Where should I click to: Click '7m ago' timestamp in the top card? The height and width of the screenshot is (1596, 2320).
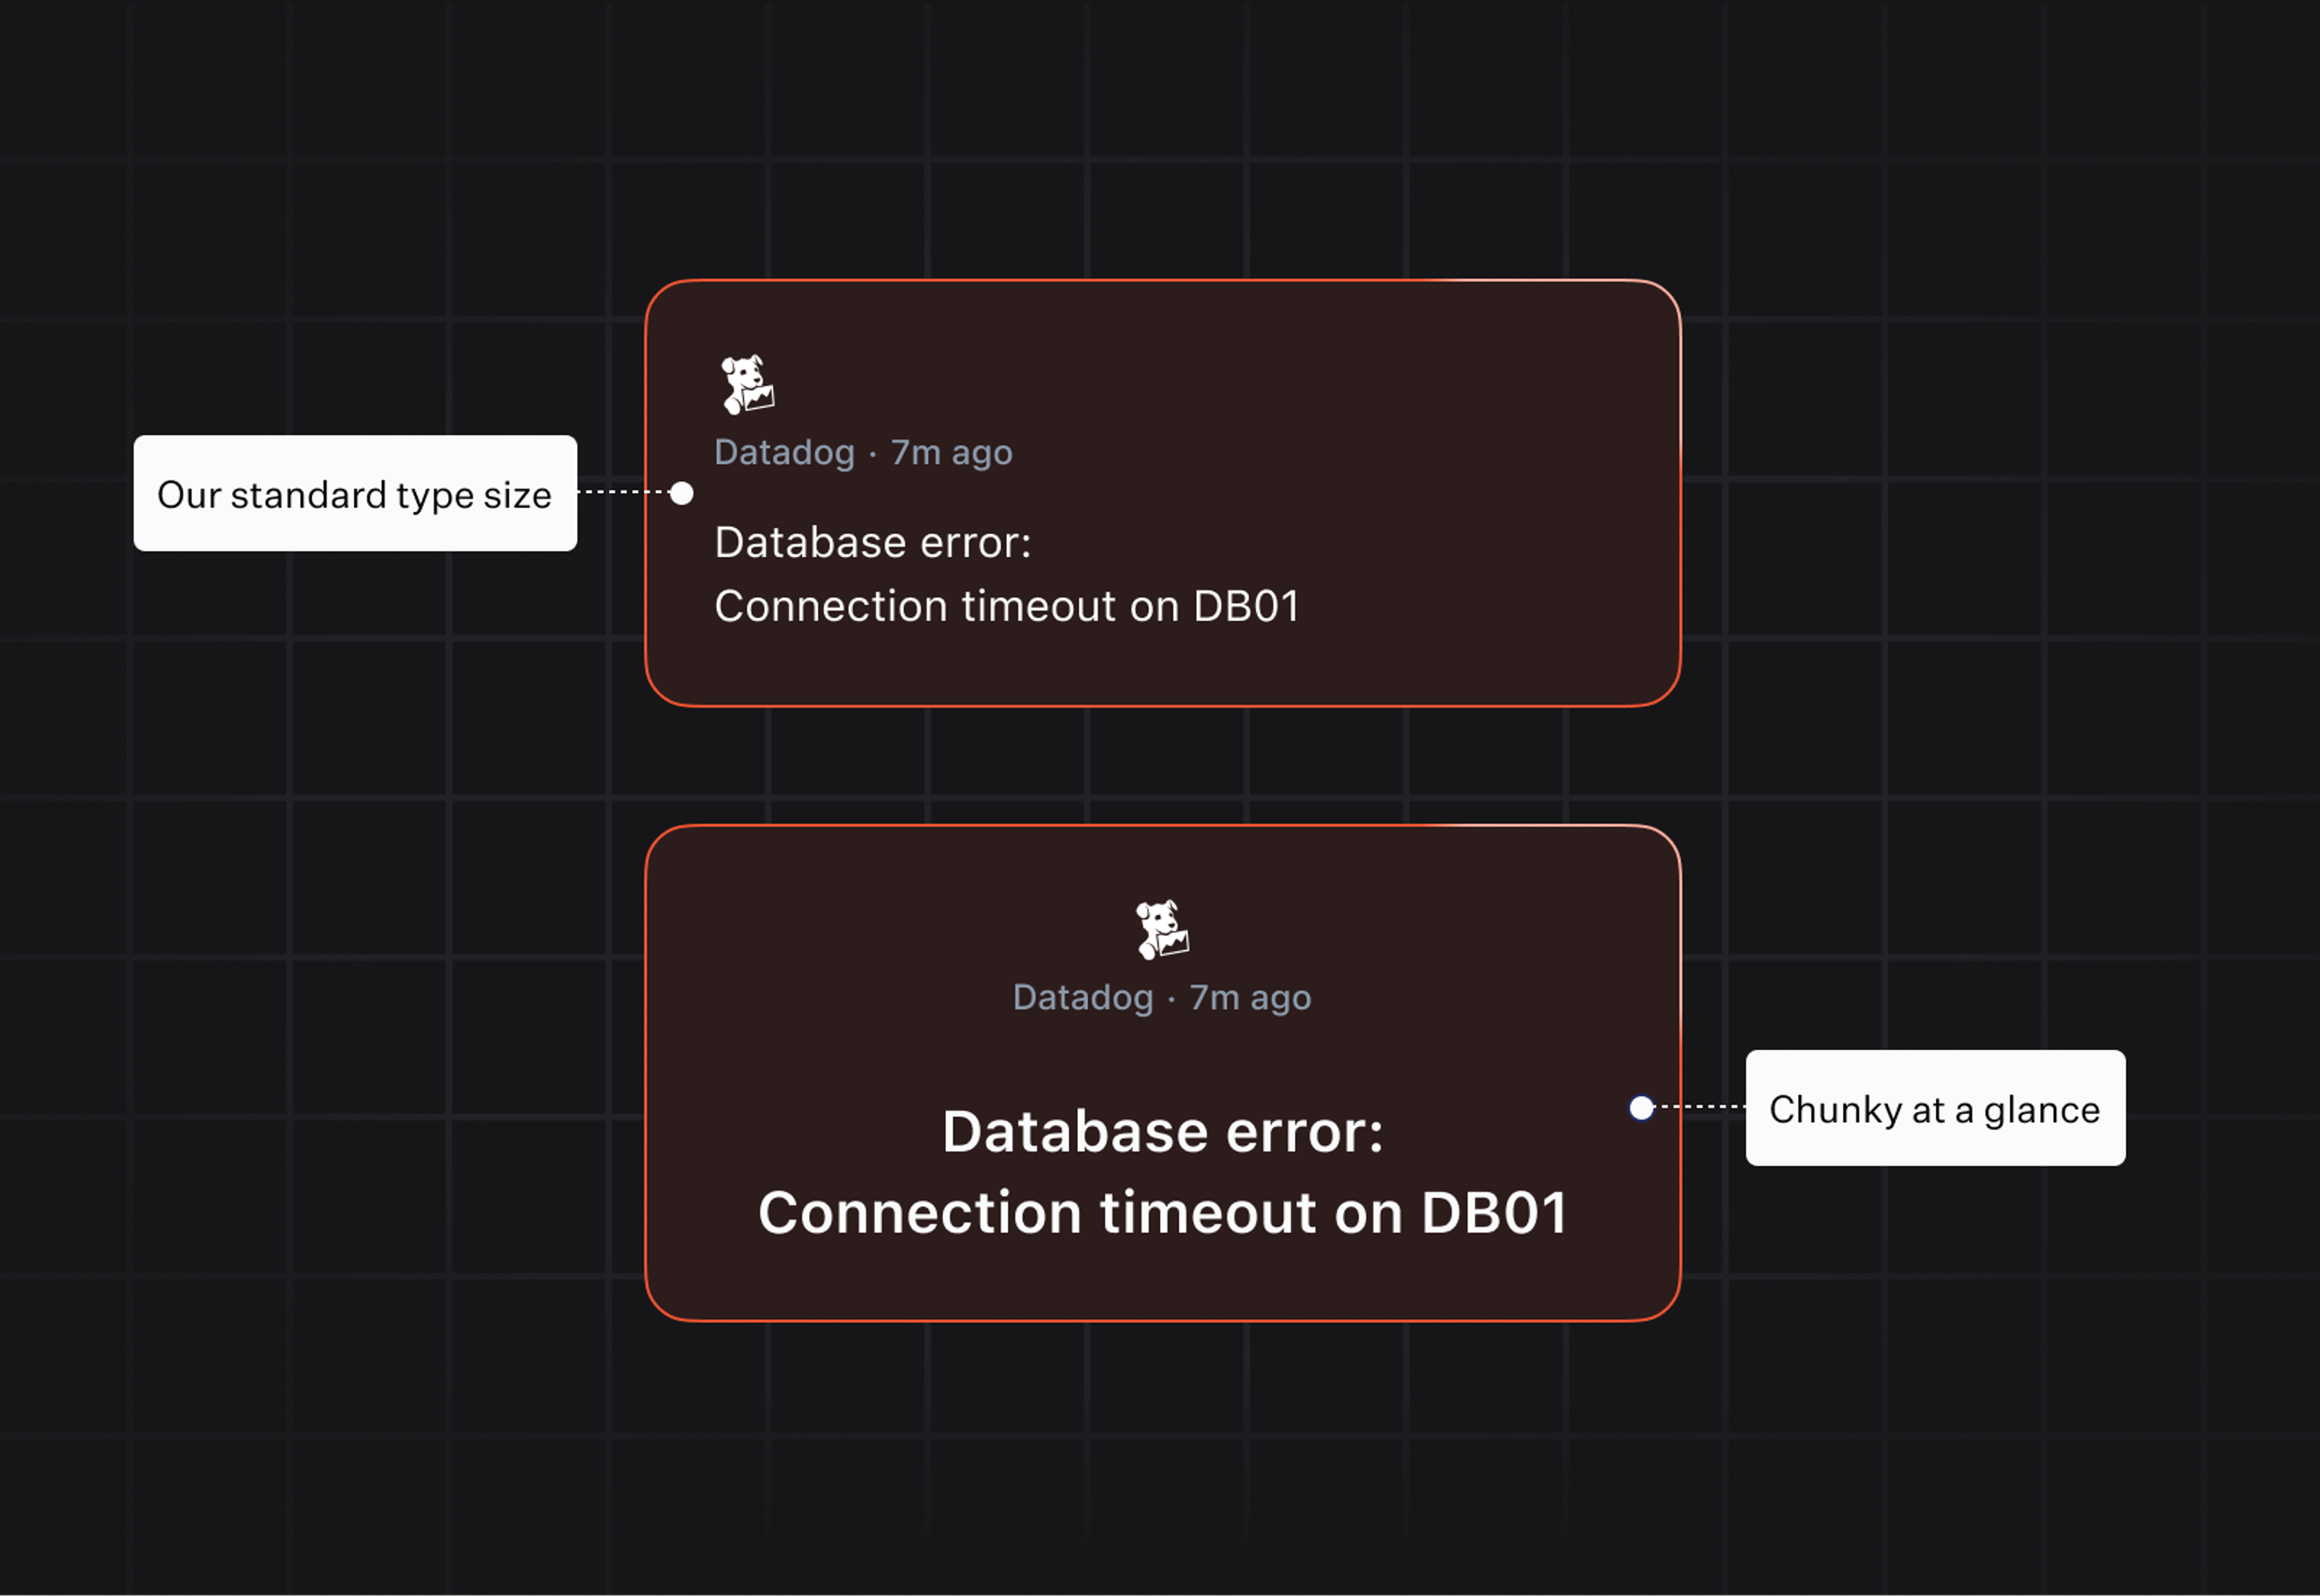952,453
